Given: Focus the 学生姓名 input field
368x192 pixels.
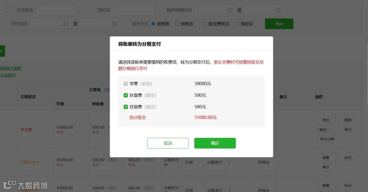Looking at the screenshot, I should coord(57,10).
